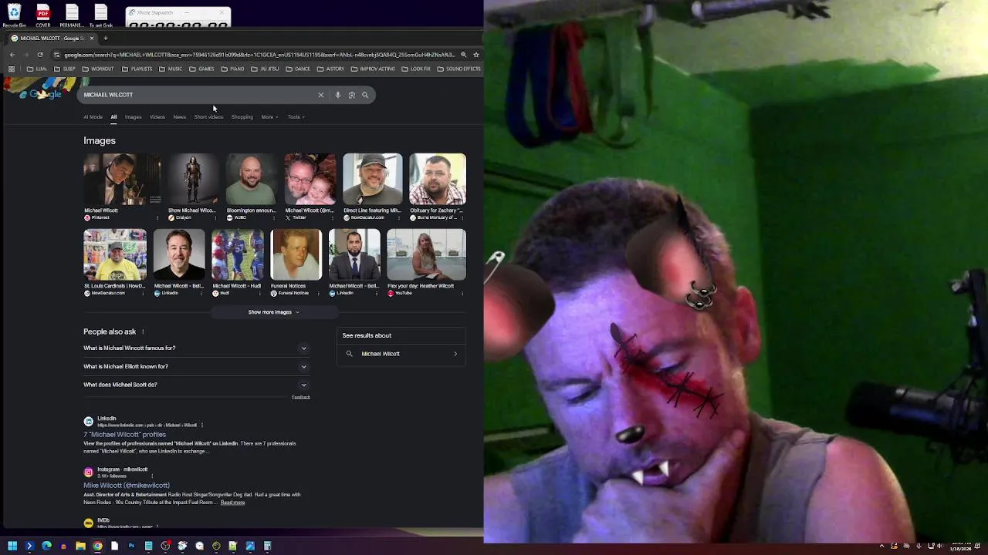Open the More dropdown in search filters

point(269,117)
